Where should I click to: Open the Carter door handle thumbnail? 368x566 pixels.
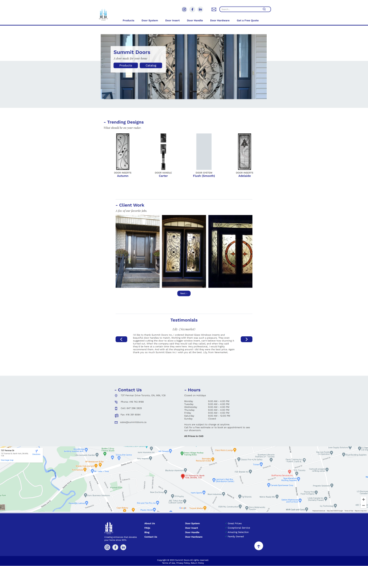[163, 152]
